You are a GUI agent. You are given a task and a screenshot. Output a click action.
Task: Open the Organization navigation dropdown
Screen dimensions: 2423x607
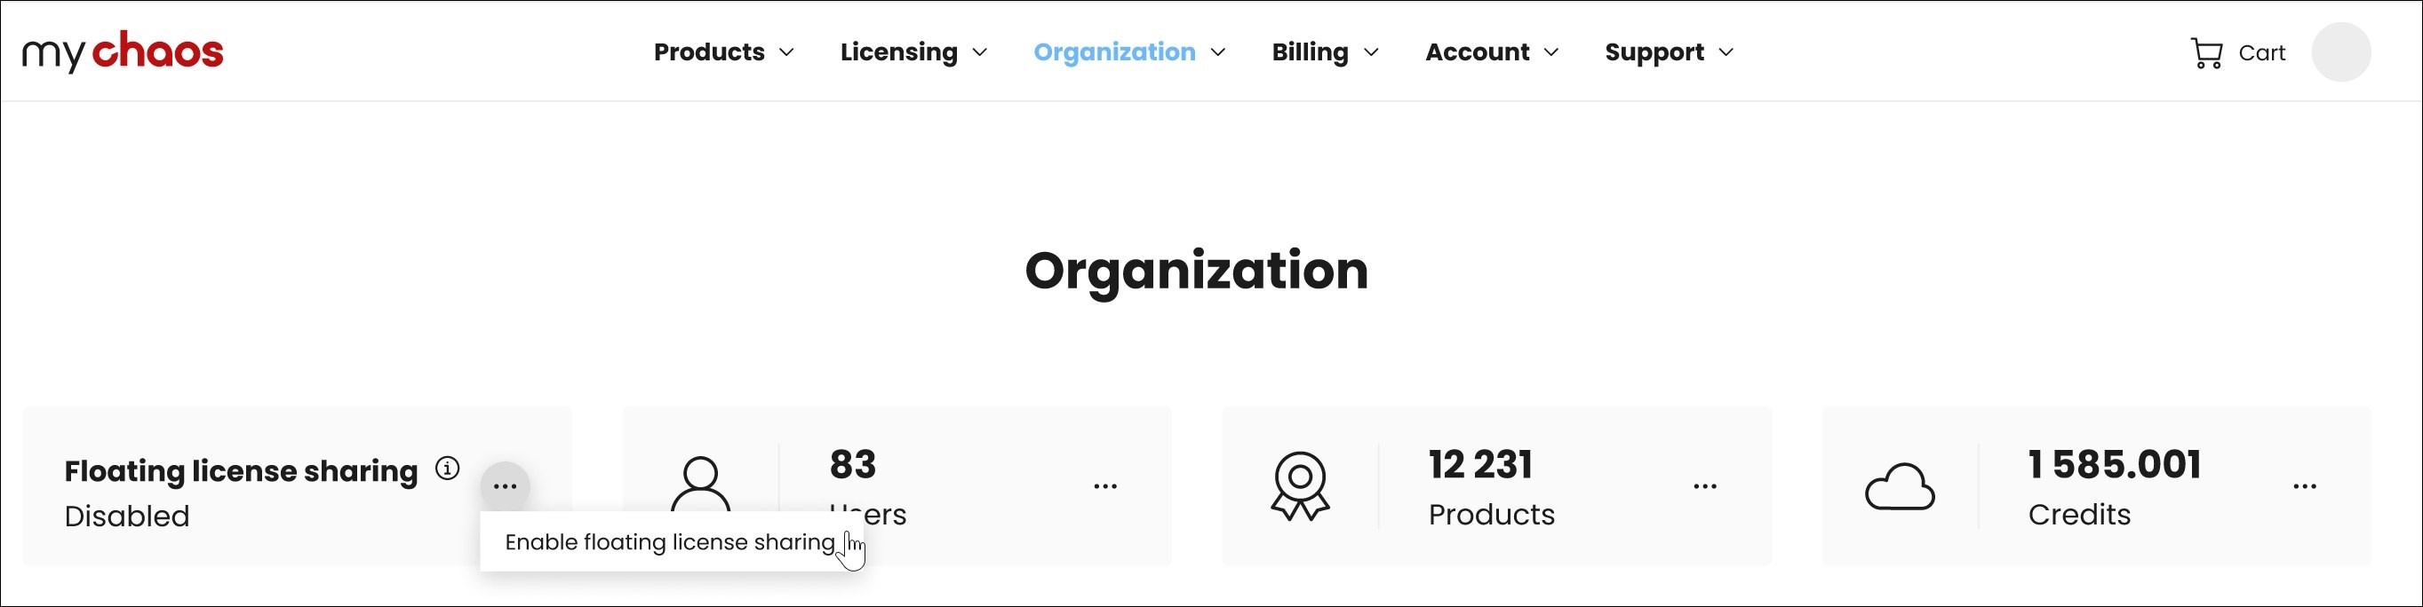coord(1128,52)
